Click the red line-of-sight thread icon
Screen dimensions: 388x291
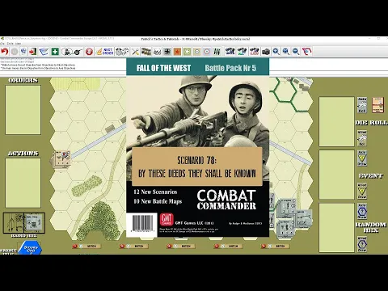coord(306,51)
